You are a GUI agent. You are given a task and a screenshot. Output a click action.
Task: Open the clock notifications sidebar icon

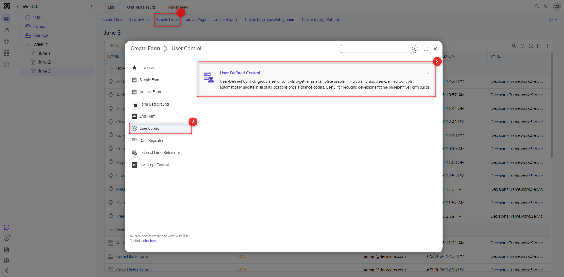(6, 238)
